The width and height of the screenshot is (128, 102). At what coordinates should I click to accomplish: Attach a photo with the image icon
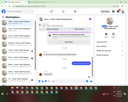pyautogui.click(x=42, y=81)
